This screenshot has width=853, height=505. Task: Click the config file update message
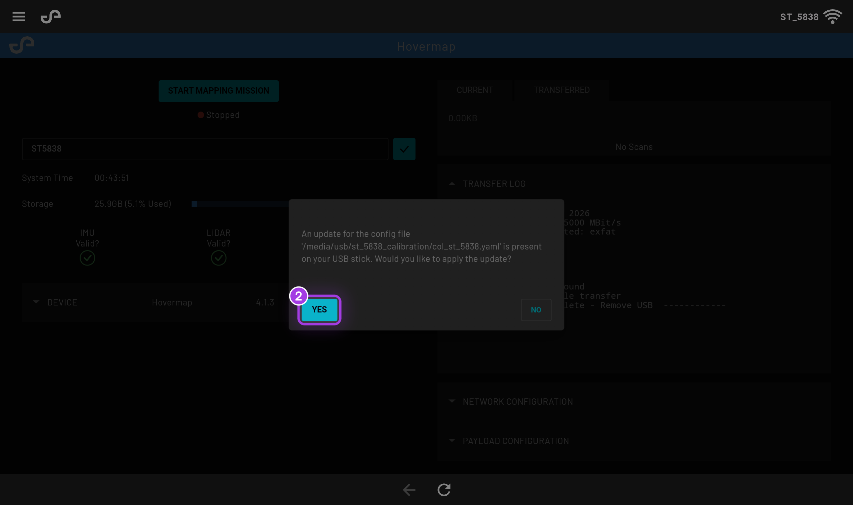[x=422, y=247]
